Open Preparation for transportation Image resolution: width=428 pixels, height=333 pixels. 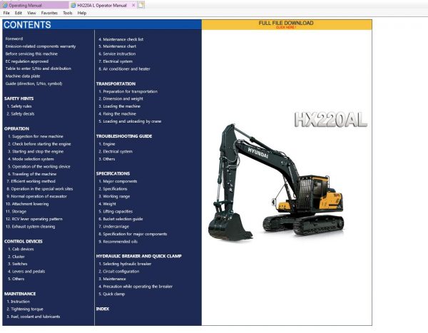pyautogui.click(x=128, y=91)
